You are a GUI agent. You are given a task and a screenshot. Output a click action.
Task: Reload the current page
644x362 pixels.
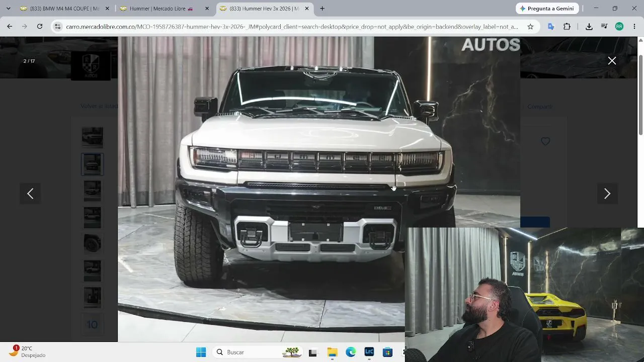(40, 27)
